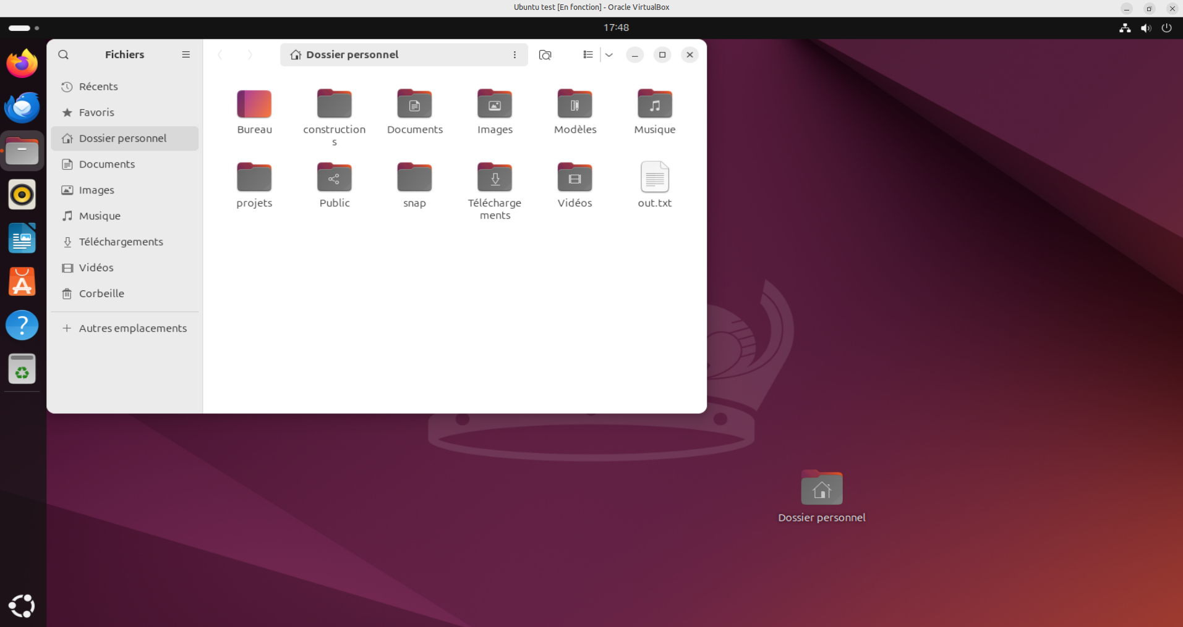Open the sound settings from the system tray

(x=1145, y=27)
